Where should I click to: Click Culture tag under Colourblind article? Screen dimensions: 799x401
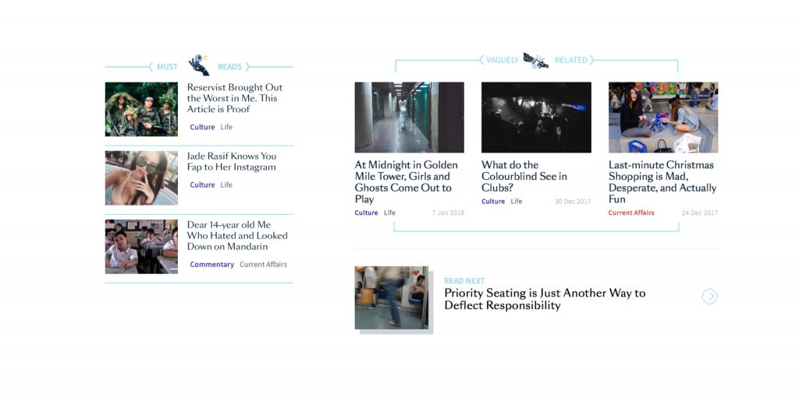pyautogui.click(x=493, y=201)
